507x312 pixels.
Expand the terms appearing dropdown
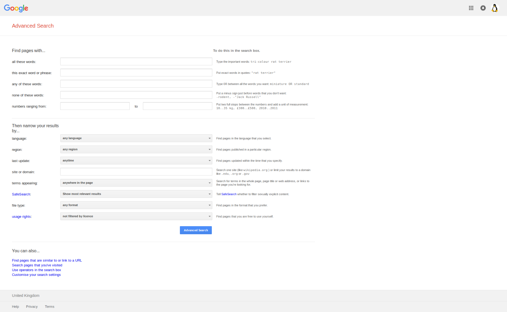(136, 183)
